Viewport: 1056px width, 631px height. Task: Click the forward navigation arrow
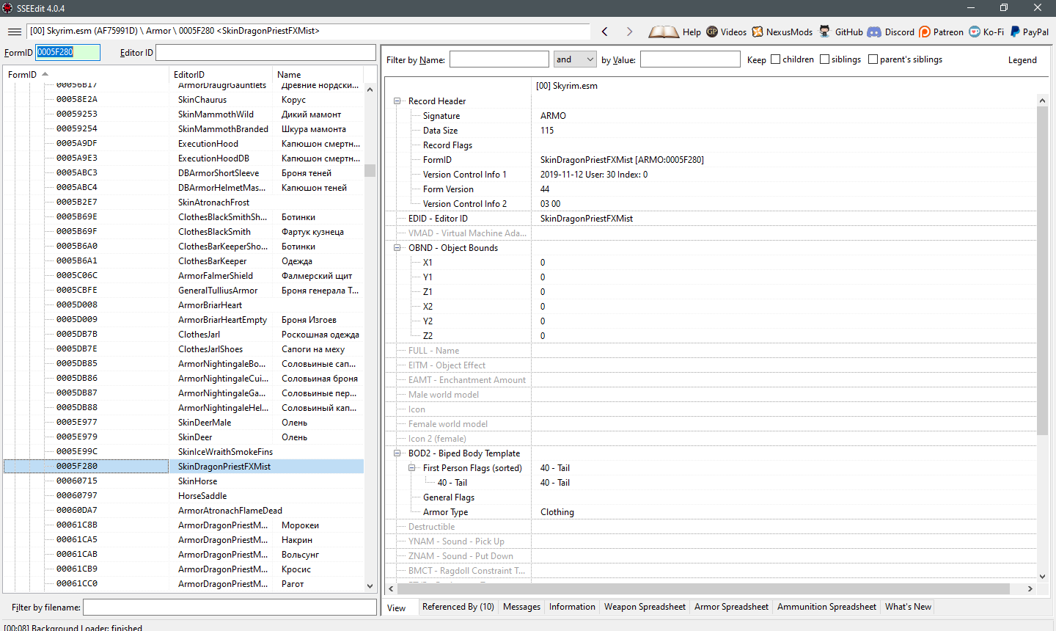pos(629,32)
